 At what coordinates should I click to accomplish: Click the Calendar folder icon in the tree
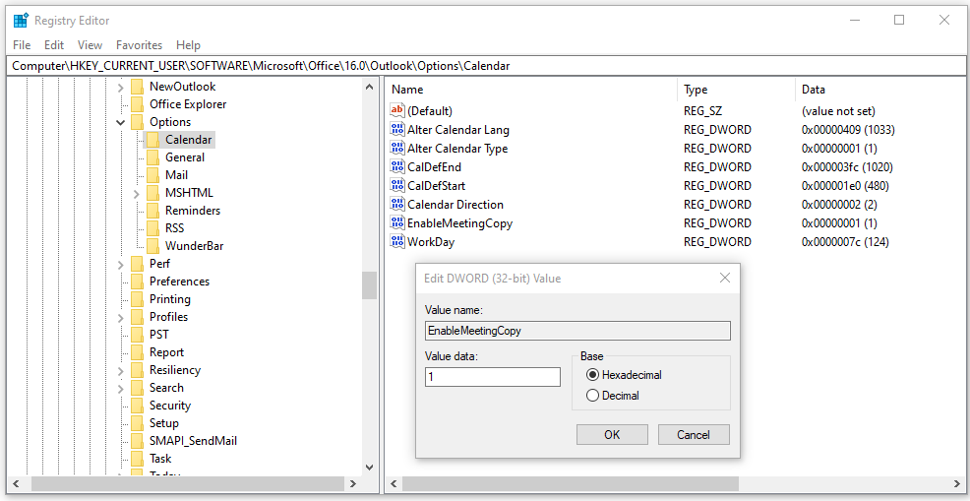coord(152,140)
